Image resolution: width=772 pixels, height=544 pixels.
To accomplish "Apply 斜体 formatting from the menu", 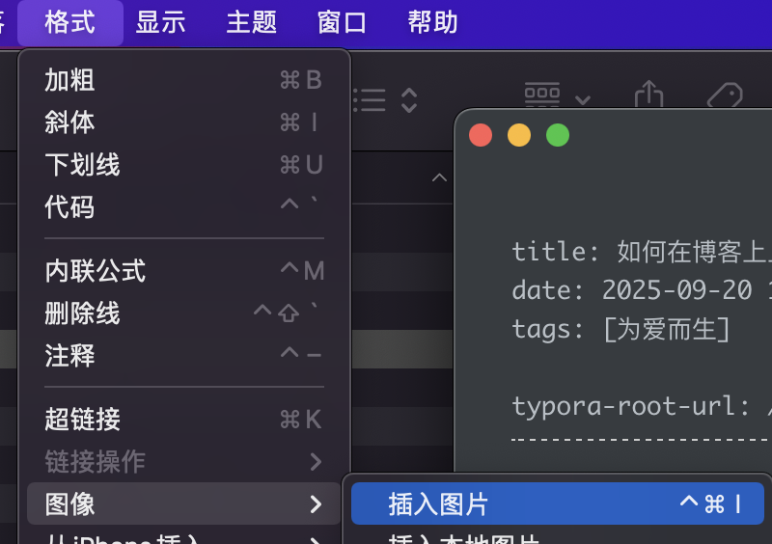I will (183, 122).
